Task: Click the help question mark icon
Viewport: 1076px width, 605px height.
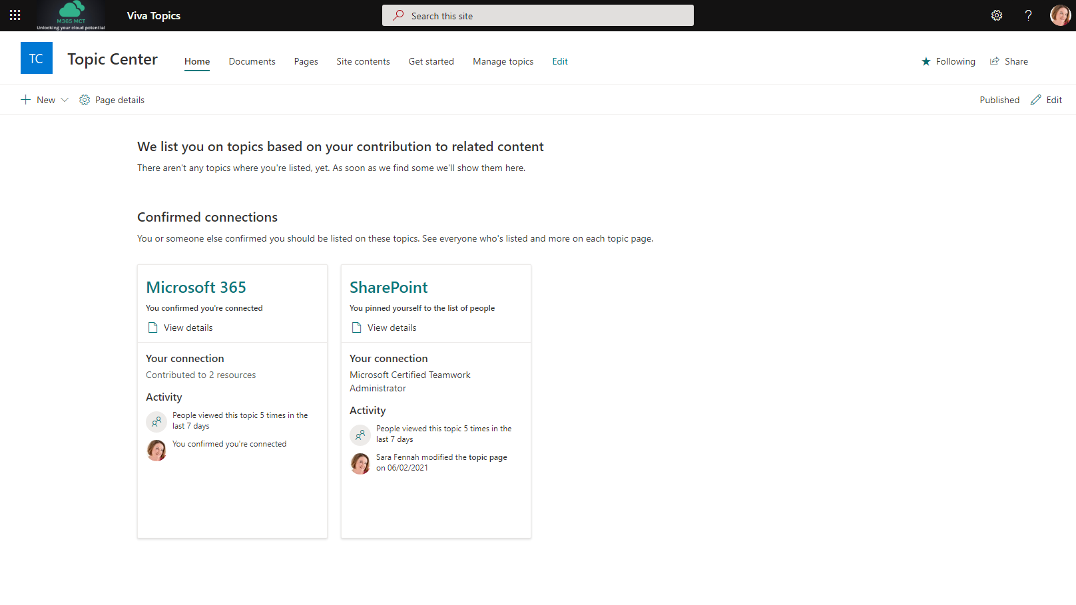Action: coord(1028,15)
